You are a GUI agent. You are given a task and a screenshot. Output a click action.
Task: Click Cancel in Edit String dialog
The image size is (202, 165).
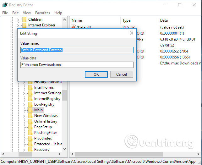coord(122,74)
